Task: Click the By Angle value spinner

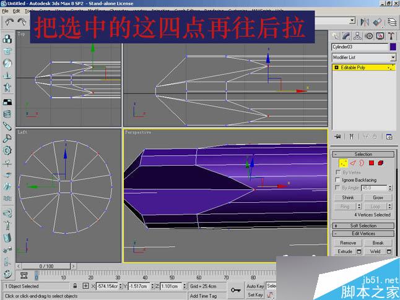Action: pyautogui.click(x=390, y=187)
